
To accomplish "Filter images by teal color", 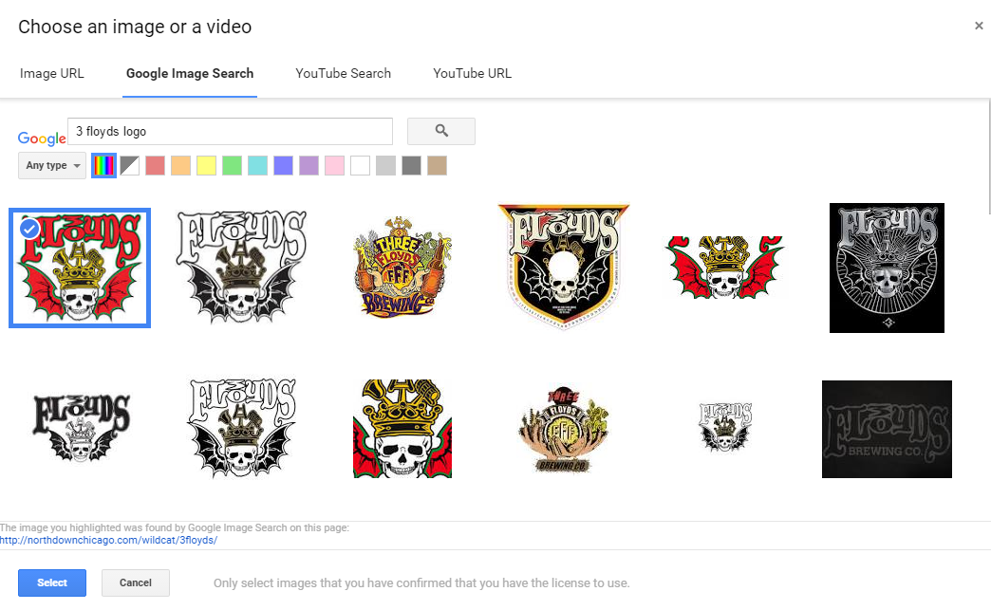I will coord(257,166).
